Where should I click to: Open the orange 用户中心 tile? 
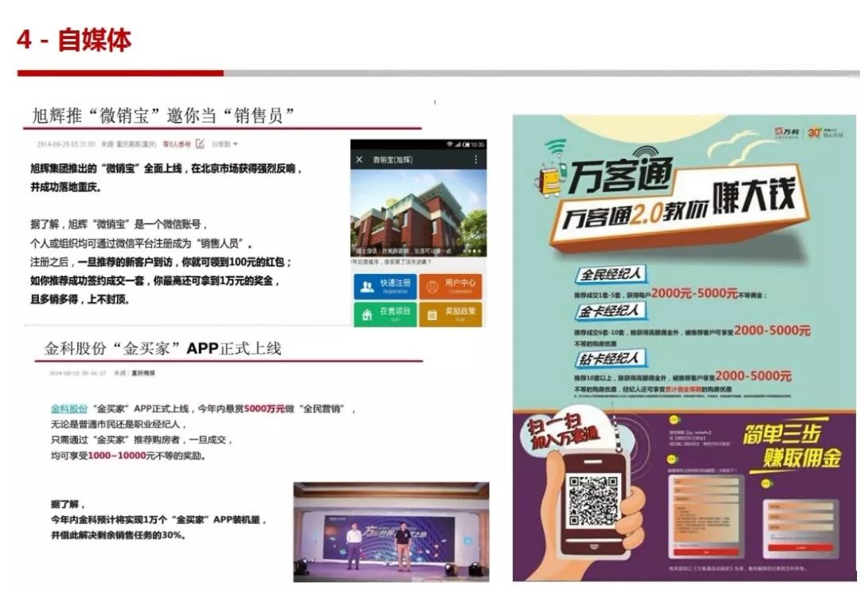click(x=450, y=287)
